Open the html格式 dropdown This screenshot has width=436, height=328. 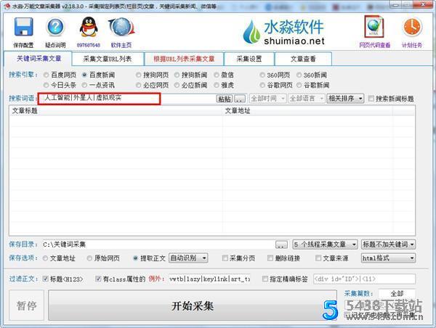coord(388,258)
